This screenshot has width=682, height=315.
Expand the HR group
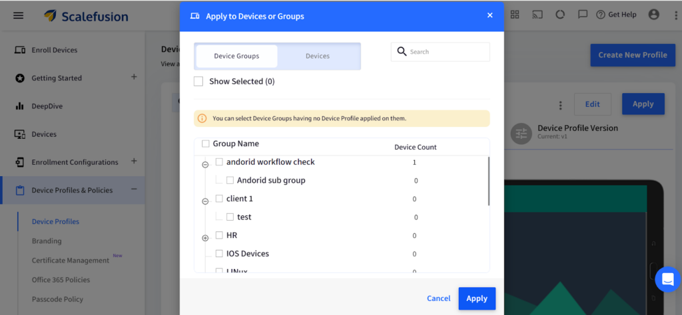[x=205, y=238]
